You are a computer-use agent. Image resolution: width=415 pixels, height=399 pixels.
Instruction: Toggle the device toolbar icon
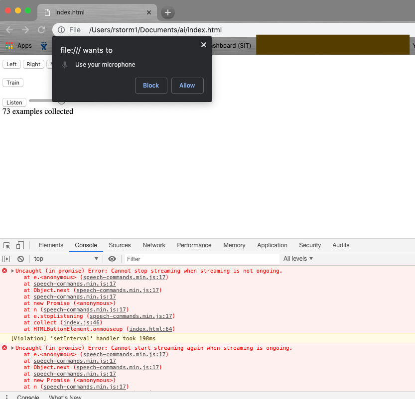pos(19,245)
